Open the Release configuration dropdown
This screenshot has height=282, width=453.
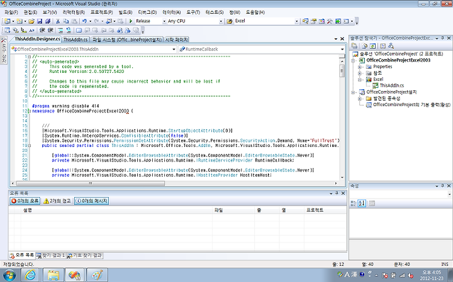[164, 21]
